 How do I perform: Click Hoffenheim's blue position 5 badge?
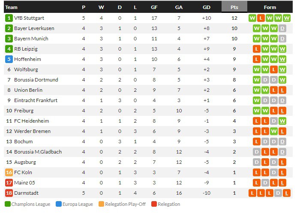9,59
